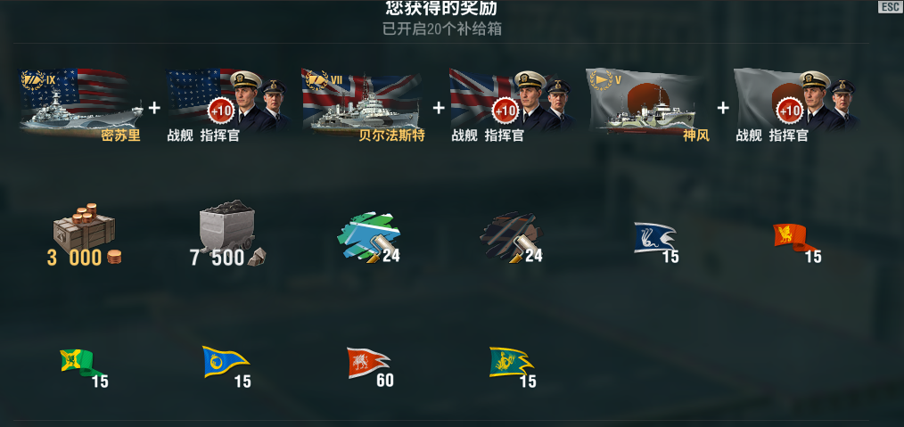Image resolution: width=904 pixels, height=427 pixels.
Task: Click the red pennant flag with 60
Action: (370, 366)
